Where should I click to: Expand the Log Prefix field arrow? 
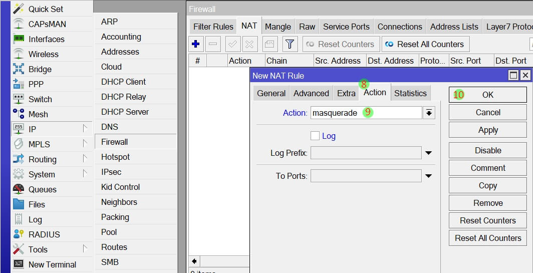pyautogui.click(x=429, y=153)
